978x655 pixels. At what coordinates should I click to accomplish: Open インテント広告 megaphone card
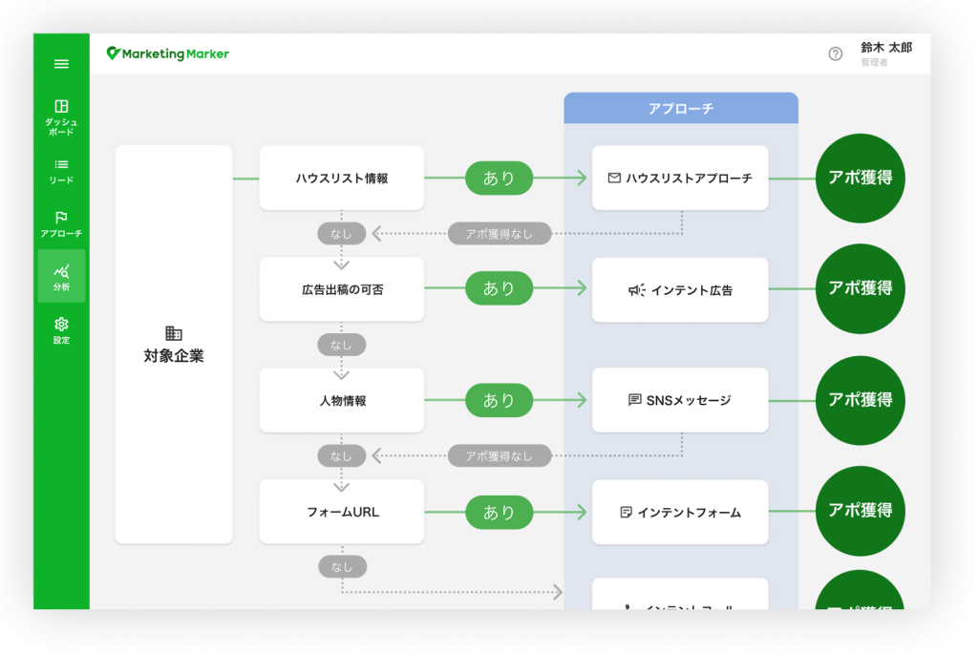tap(680, 289)
